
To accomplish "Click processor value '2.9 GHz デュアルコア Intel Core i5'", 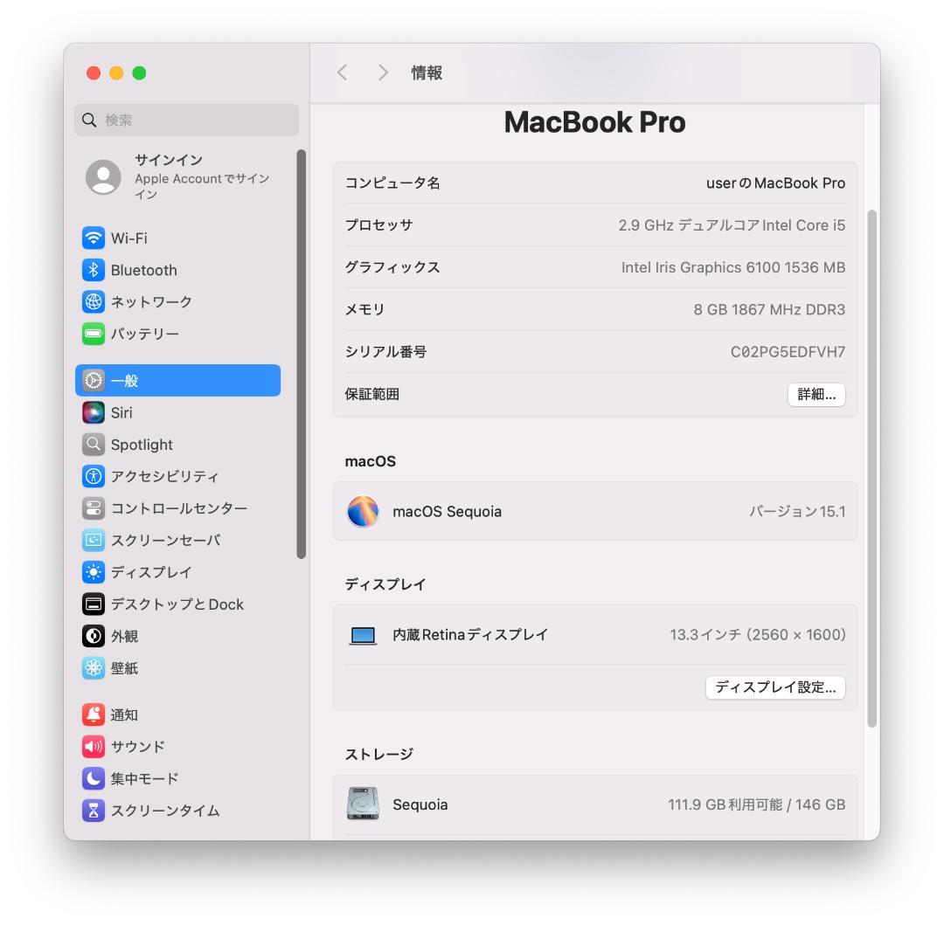I will pyautogui.click(x=732, y=225).
